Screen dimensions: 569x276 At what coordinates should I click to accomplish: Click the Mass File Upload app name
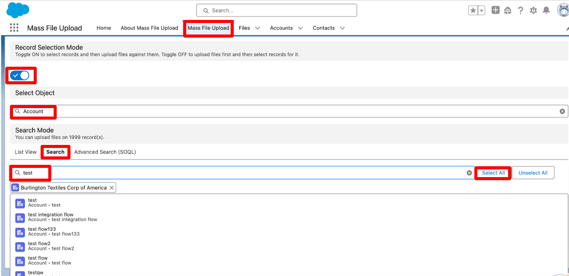(54, 28)
